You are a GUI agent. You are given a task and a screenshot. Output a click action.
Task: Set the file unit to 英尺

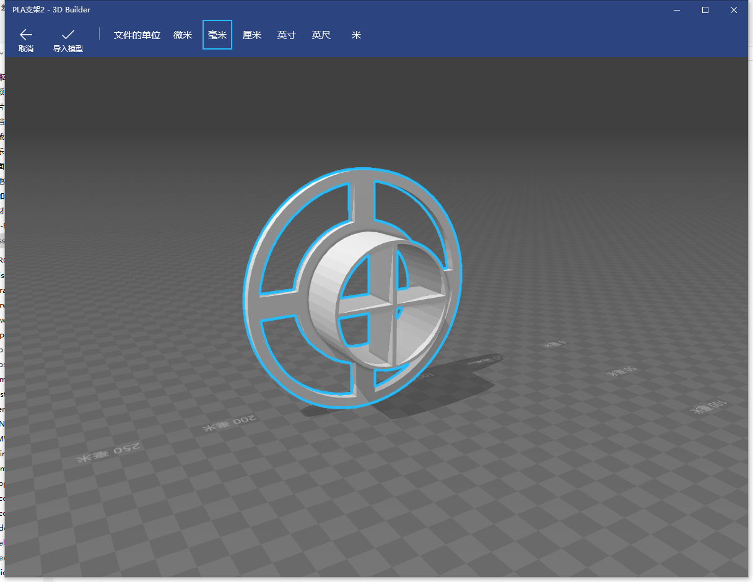tap(321, 35)
